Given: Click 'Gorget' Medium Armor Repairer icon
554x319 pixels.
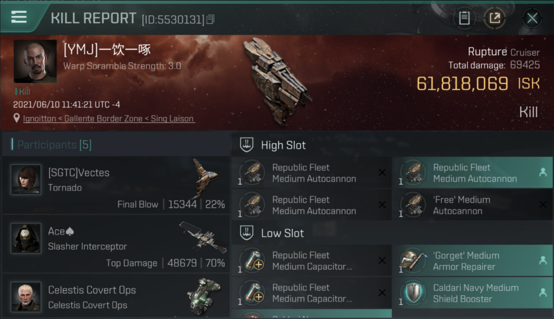Looking at the screenshot, I should pyautogui.click(x=413, y=260).
